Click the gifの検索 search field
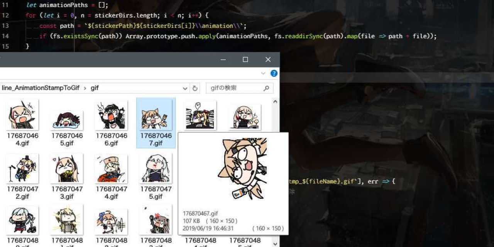494x247 pixels. pyautogui.click(x=240, y=88)
